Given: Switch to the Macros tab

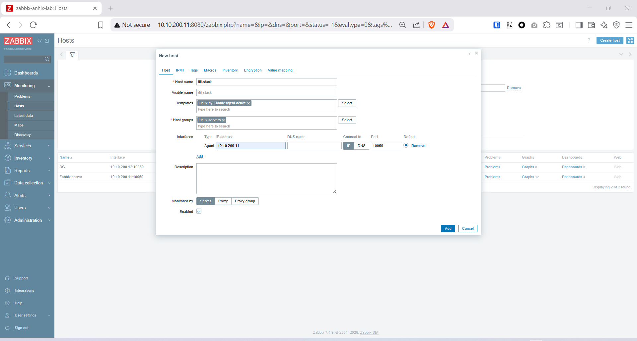Looking at the screenshot, I should (210, 70).
